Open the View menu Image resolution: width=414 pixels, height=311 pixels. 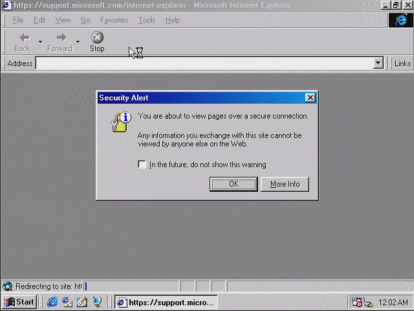pos(63,20)
